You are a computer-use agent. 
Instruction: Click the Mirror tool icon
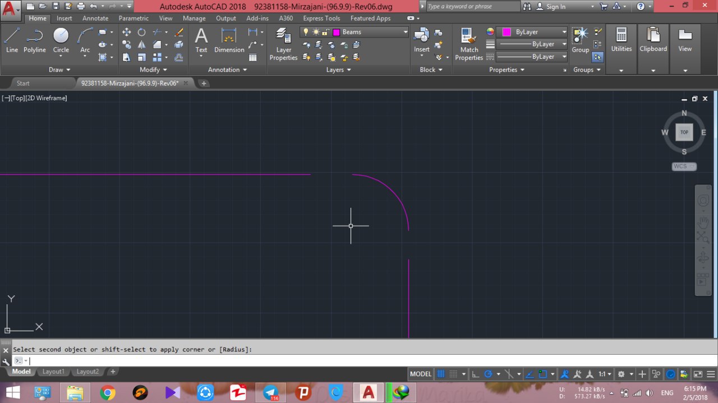[142, 44]
